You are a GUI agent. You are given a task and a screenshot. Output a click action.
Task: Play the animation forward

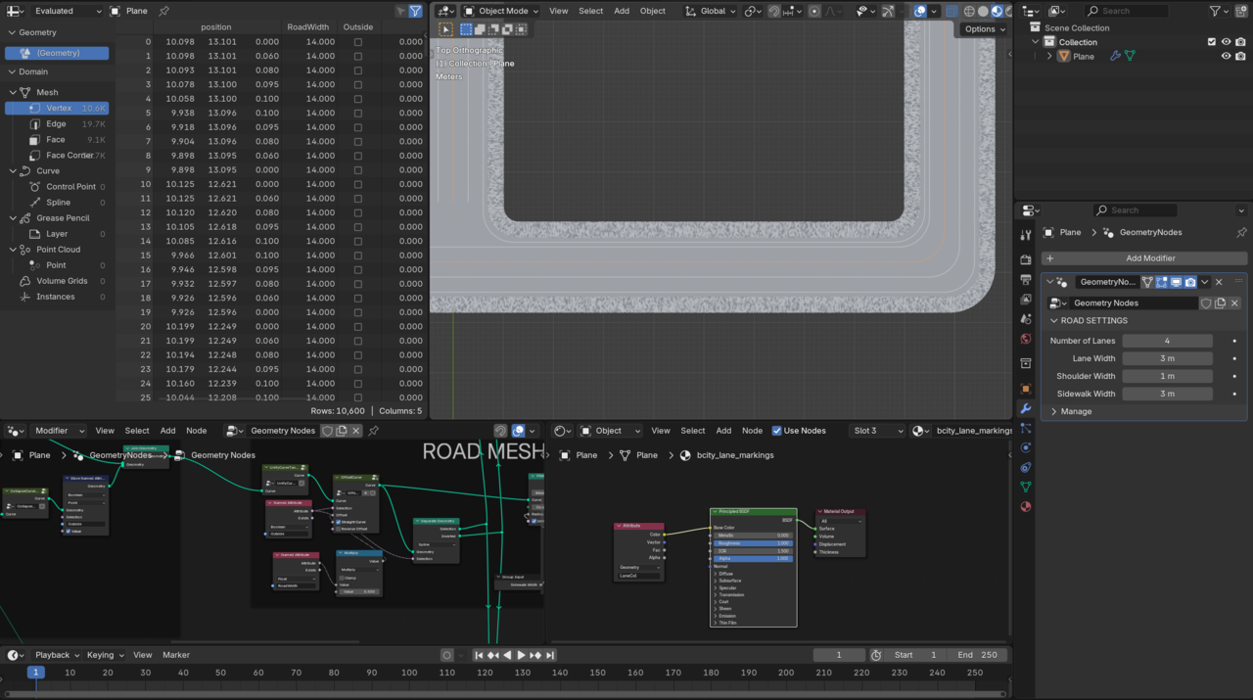pyautogui.click(x=522, y=655)
